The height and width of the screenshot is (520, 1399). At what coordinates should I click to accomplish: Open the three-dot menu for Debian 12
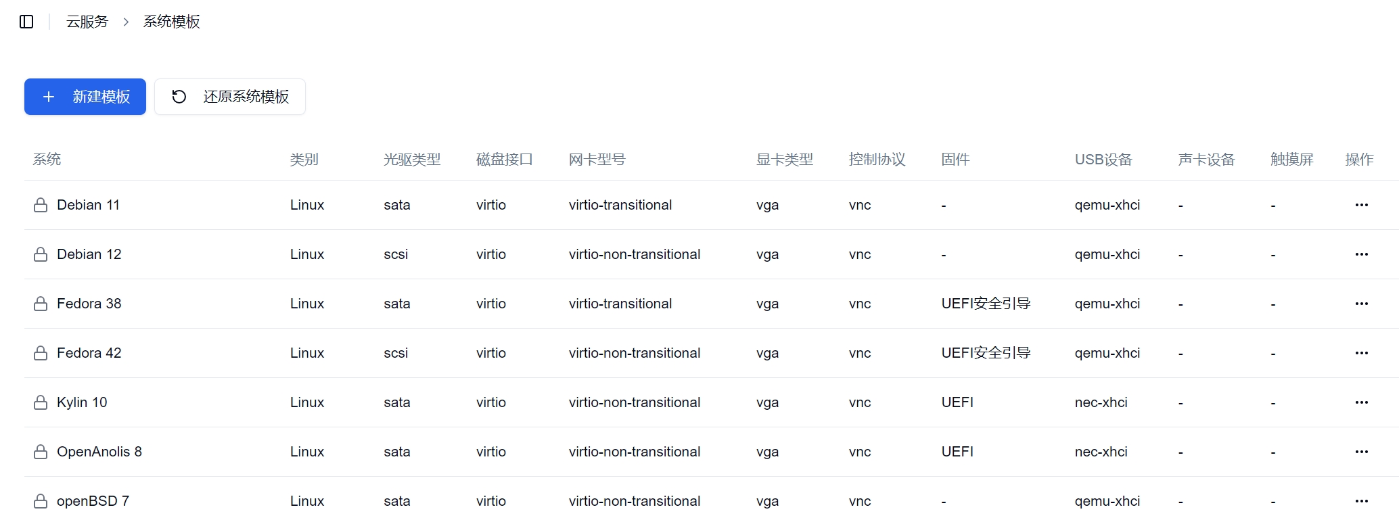tap(1362, 254)
